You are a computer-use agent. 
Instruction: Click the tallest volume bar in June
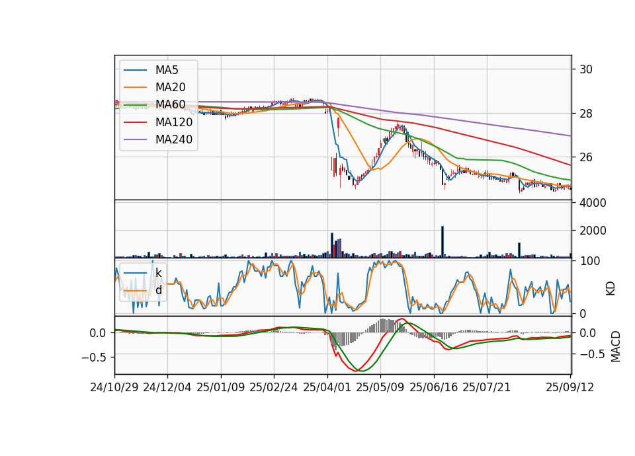(443, 242)
